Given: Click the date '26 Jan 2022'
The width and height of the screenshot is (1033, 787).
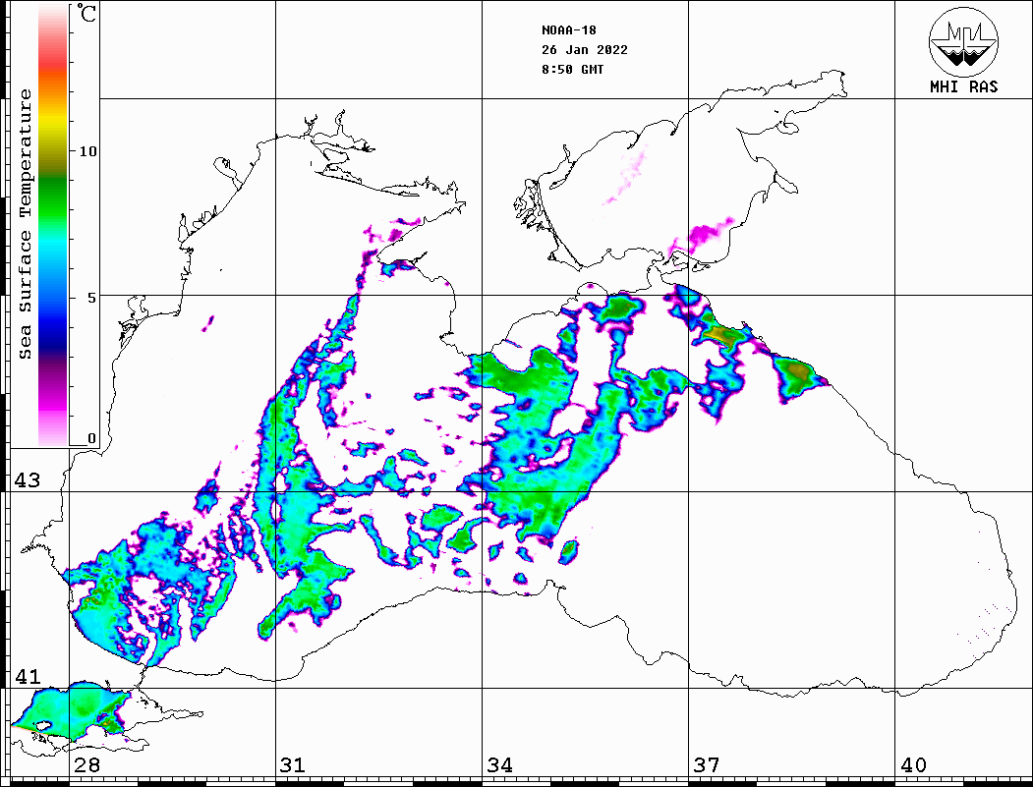Looking at the screenshot, I should 585,50.
